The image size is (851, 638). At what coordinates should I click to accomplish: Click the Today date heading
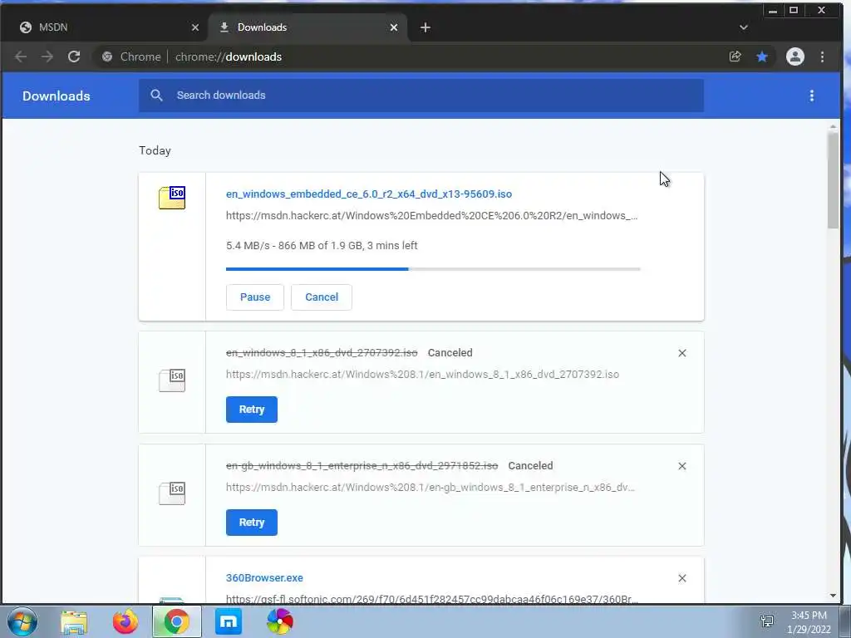(x=155, y=151)
